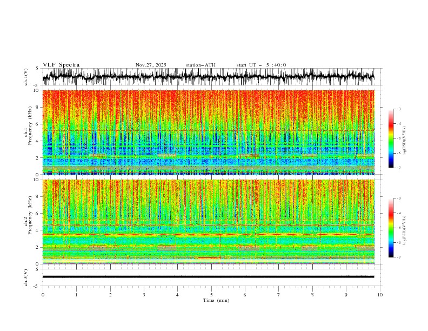428x331 pixels.
Task: Click the 8-minute tick label on time axis
Action: click(312, 295)
